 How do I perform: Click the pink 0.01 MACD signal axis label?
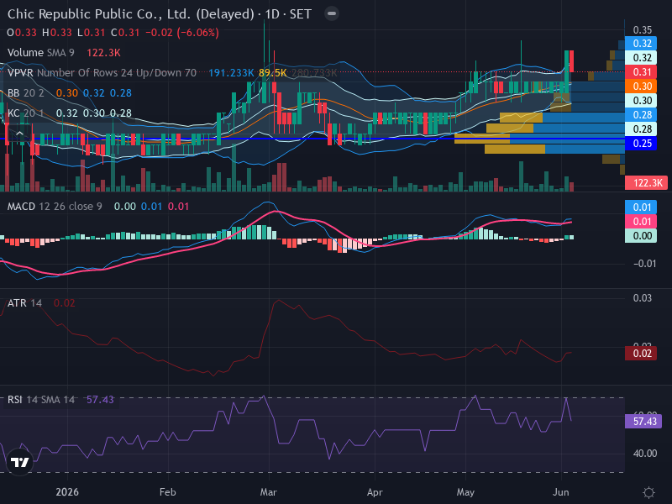(x=641, y=222)
